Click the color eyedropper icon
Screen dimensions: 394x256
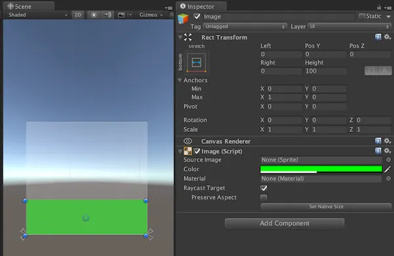click(x=387, y=169)
